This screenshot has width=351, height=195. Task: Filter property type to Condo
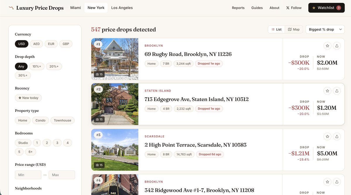(40, 120)
